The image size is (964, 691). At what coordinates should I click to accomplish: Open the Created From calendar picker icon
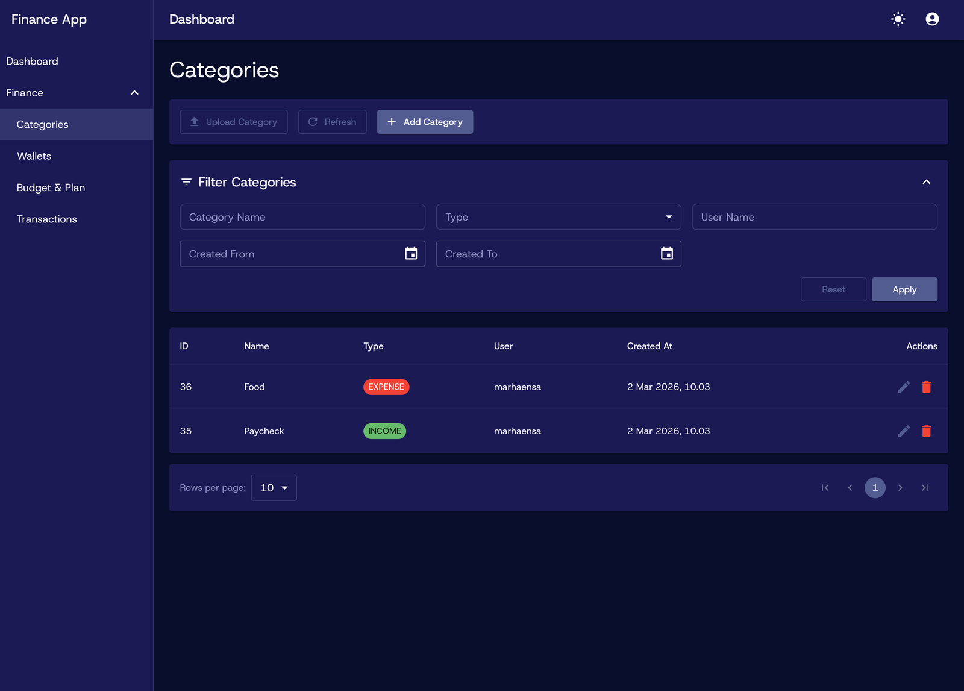pyautogui.click(x=411, y=254)
